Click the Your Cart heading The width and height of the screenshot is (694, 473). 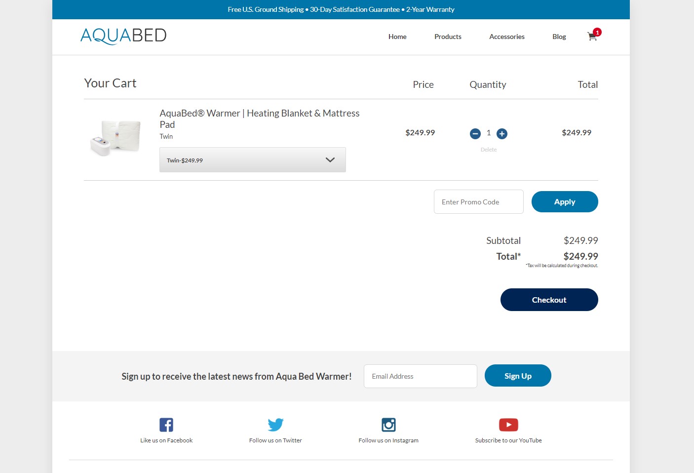coord(110,83)
